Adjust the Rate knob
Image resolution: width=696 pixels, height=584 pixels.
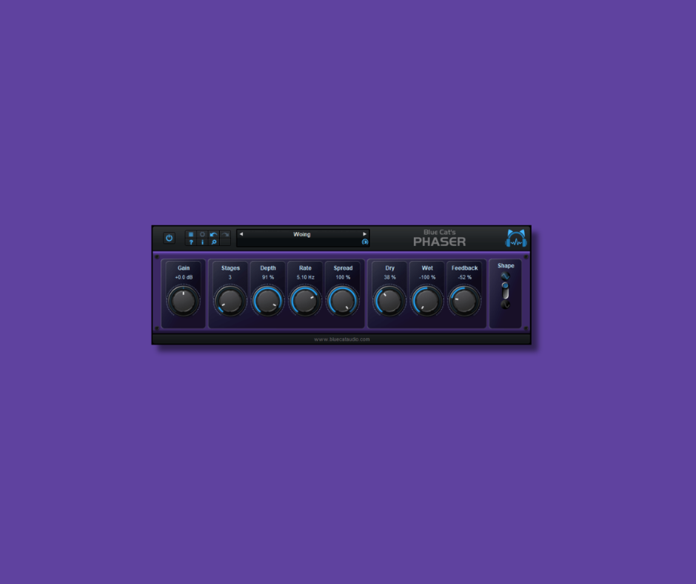click(305, 299)
